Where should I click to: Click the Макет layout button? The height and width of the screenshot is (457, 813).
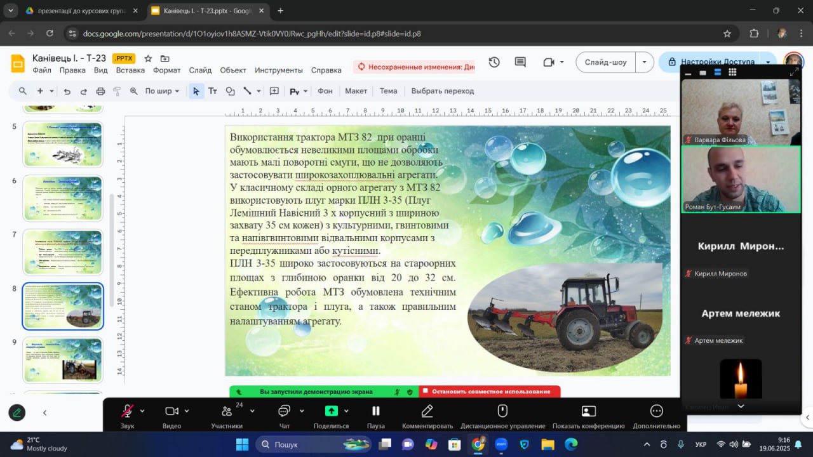356,91
